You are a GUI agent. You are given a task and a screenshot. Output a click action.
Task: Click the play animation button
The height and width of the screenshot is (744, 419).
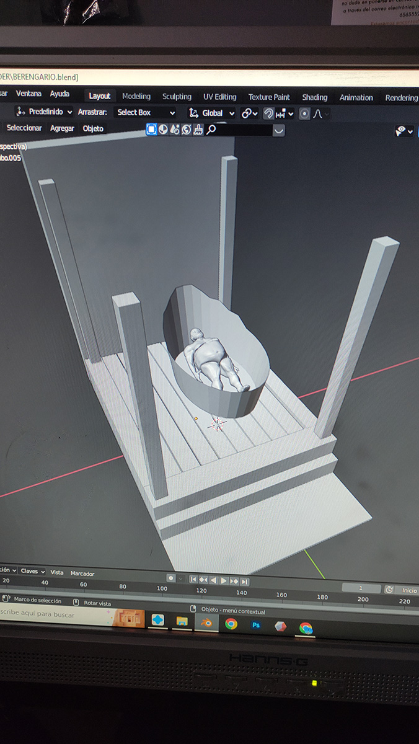pyautogui.click(x=224, y=581)
